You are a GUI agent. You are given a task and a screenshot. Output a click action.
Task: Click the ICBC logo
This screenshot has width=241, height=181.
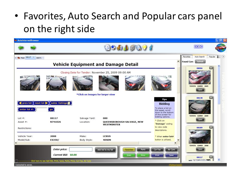[198, 47]
